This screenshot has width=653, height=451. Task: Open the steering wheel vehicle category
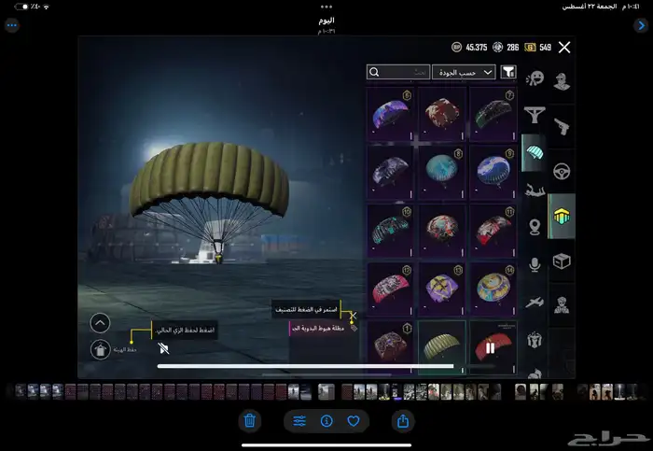[x=562, y=171]
